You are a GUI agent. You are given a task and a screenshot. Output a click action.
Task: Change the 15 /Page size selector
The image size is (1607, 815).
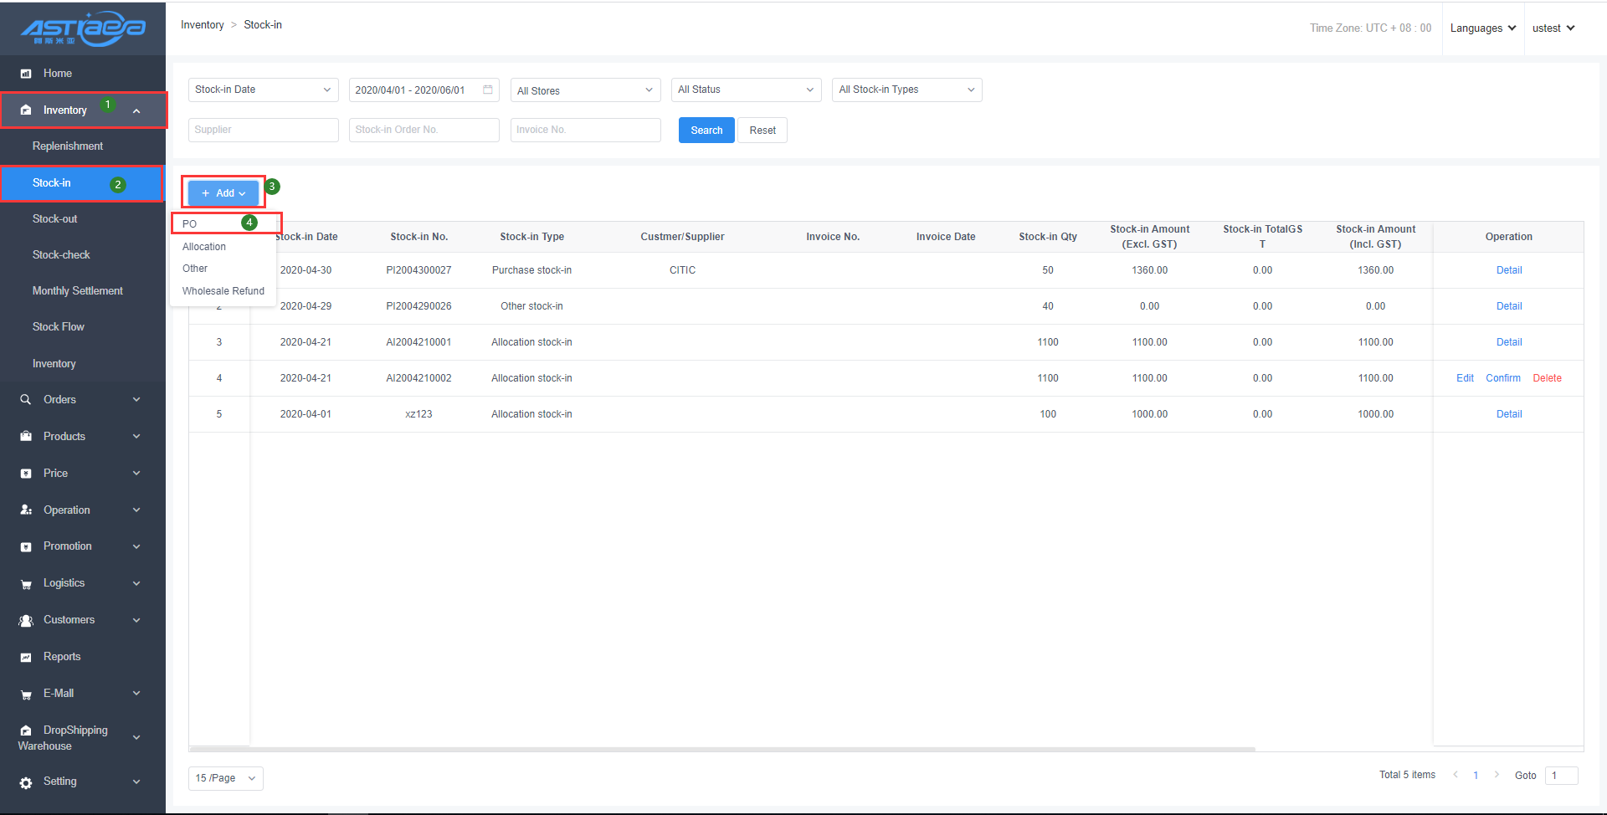click(225, 778)
